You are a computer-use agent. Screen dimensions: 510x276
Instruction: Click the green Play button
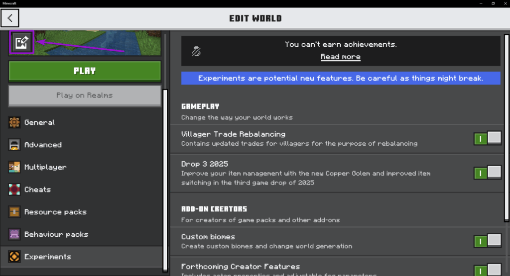tap(85, 71)
